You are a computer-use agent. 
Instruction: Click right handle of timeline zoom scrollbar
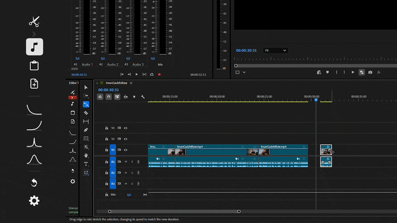(x=239, y=212)
